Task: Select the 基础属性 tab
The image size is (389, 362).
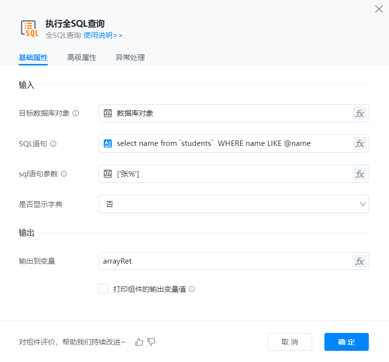Action: (33, 58)
